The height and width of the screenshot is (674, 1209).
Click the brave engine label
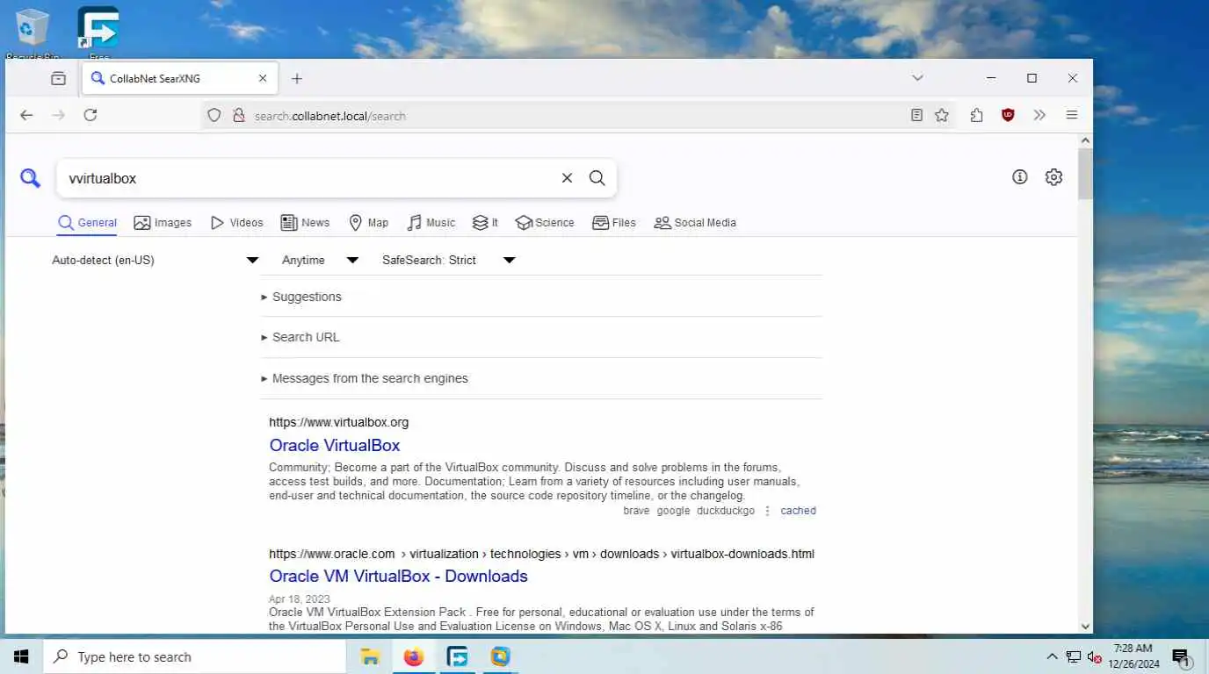click(636, 511)
